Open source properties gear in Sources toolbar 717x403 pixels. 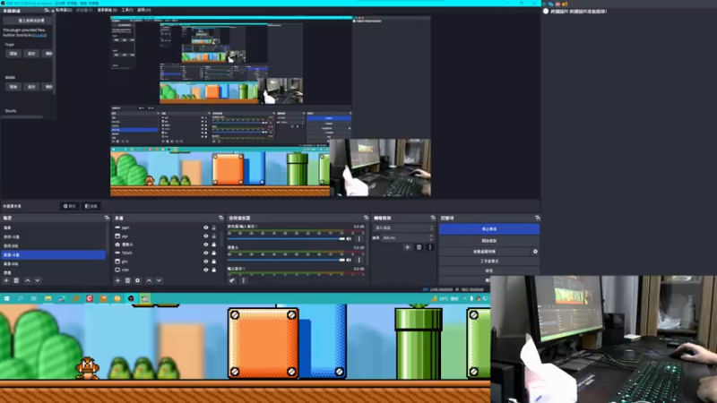click(x=138, y=280)
